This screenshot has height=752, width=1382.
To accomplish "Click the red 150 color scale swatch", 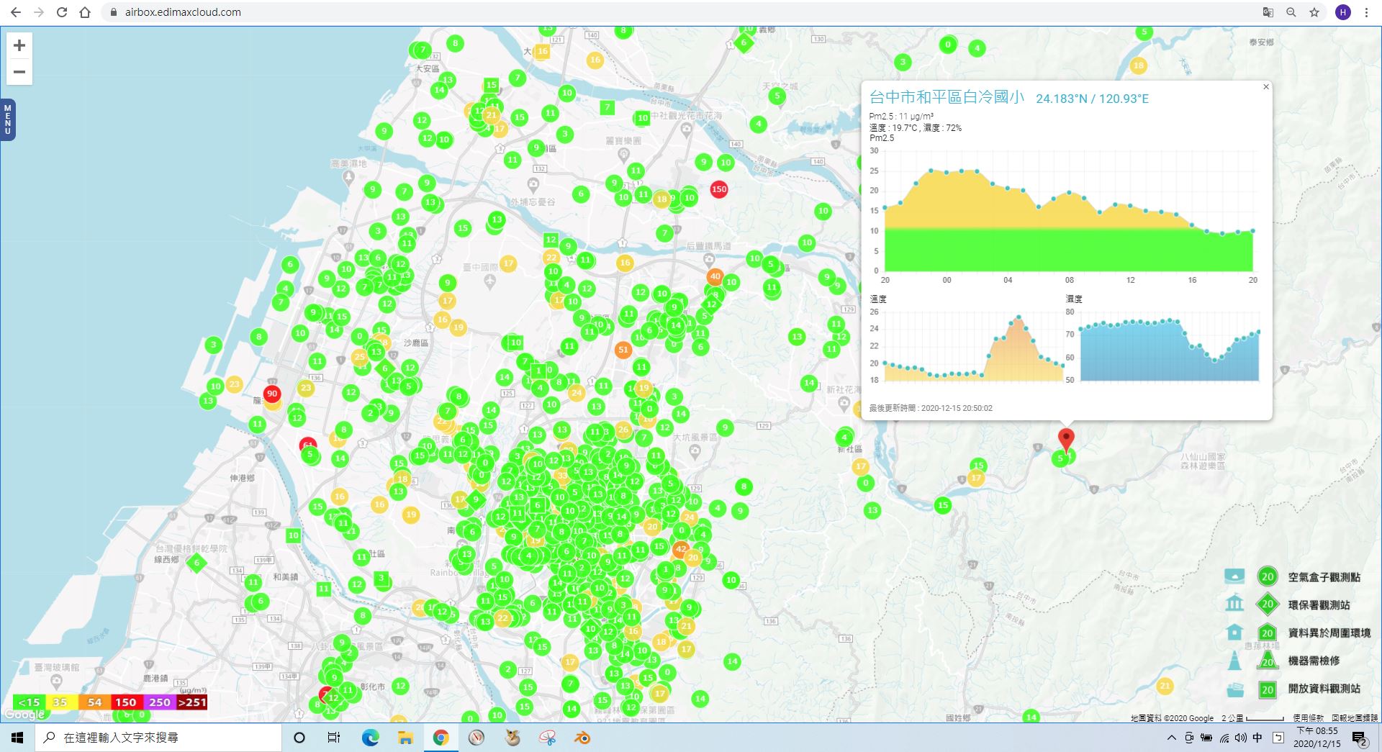I will [126, 702].
